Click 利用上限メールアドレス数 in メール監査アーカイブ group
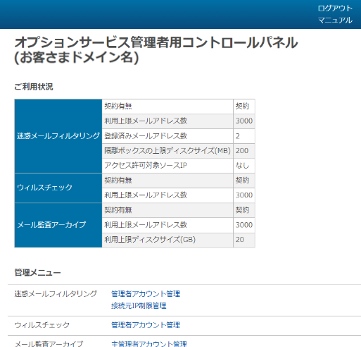This screenshot has height=347, width=361. tap(167, 225)
